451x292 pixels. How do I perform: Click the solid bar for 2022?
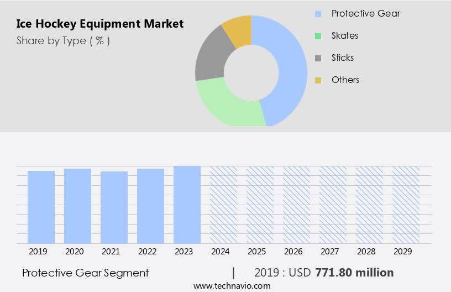(151, 206)
